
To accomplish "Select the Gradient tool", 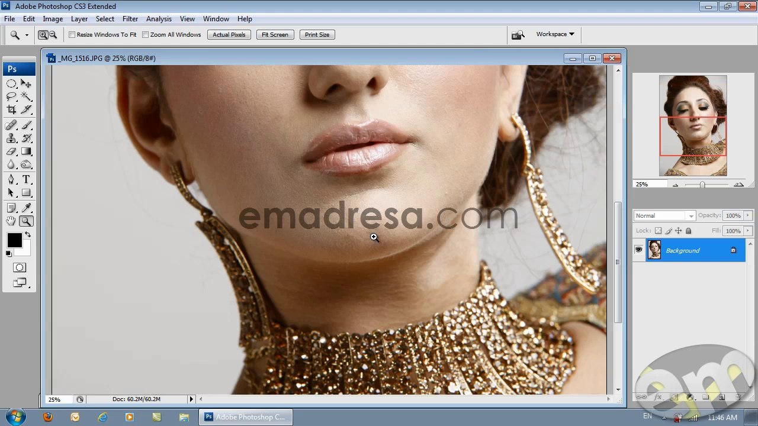I will (x=26, y=151).
